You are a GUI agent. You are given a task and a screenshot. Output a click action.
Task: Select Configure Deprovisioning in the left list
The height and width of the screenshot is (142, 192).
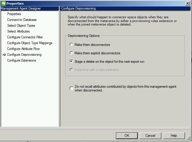click(24, 55)
